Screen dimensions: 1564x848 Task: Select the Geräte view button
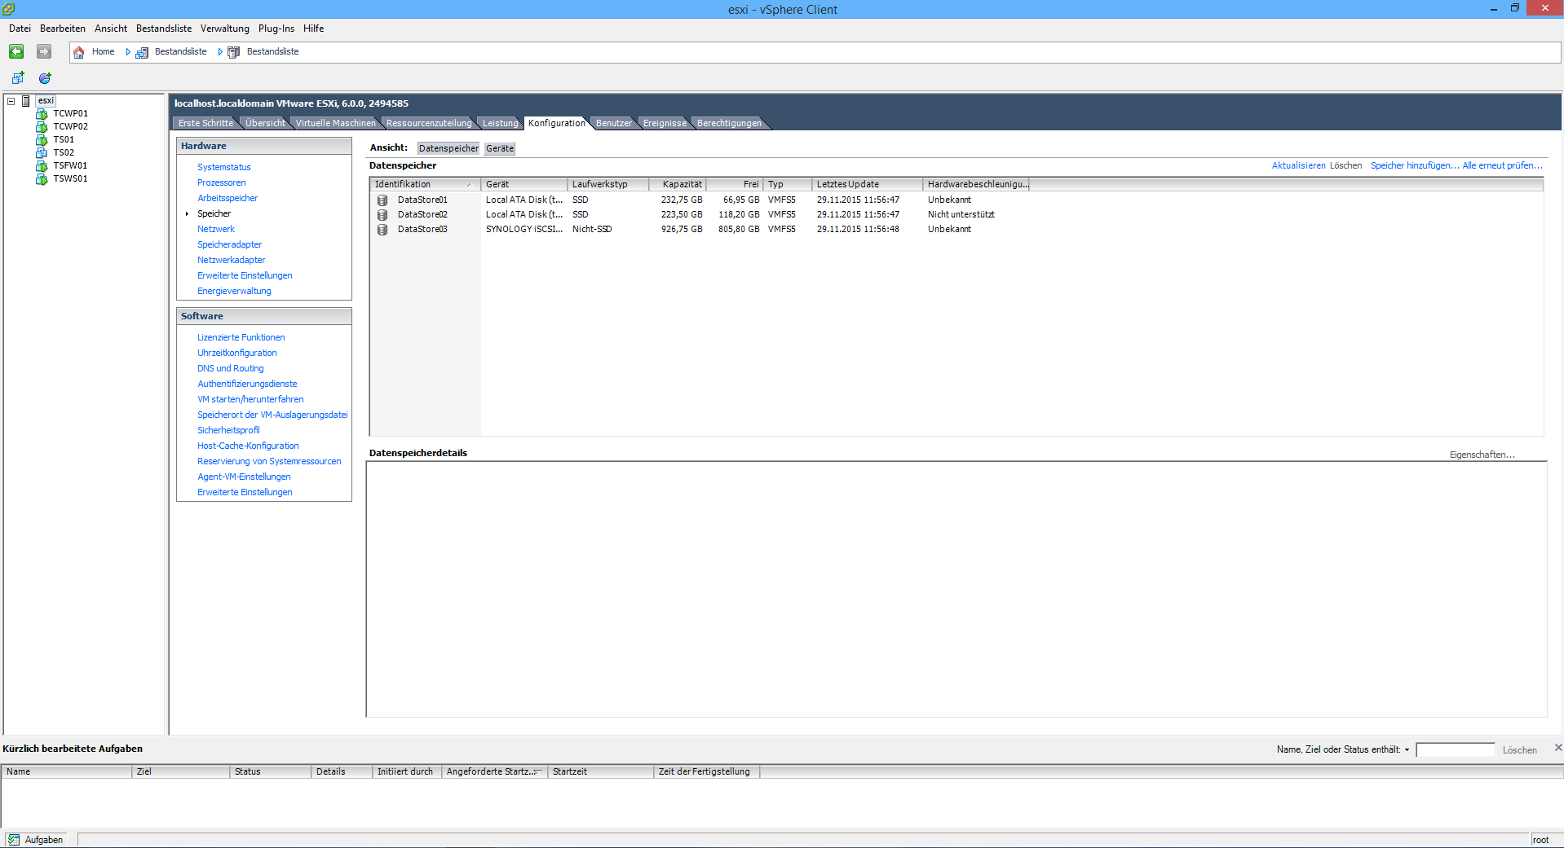[500, 148]
